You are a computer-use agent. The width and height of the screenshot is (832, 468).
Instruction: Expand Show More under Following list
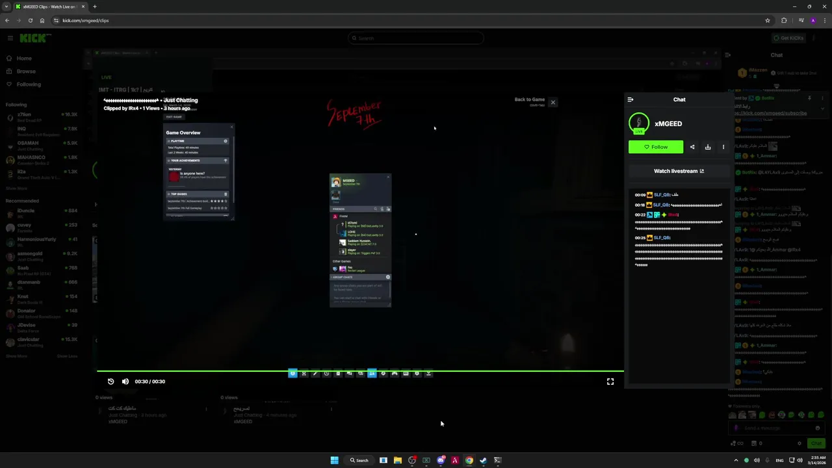[x=16, y=188]
